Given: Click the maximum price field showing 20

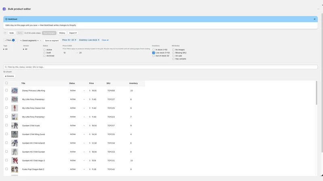Looking at the screenshot, I should (x=85, y=53).
